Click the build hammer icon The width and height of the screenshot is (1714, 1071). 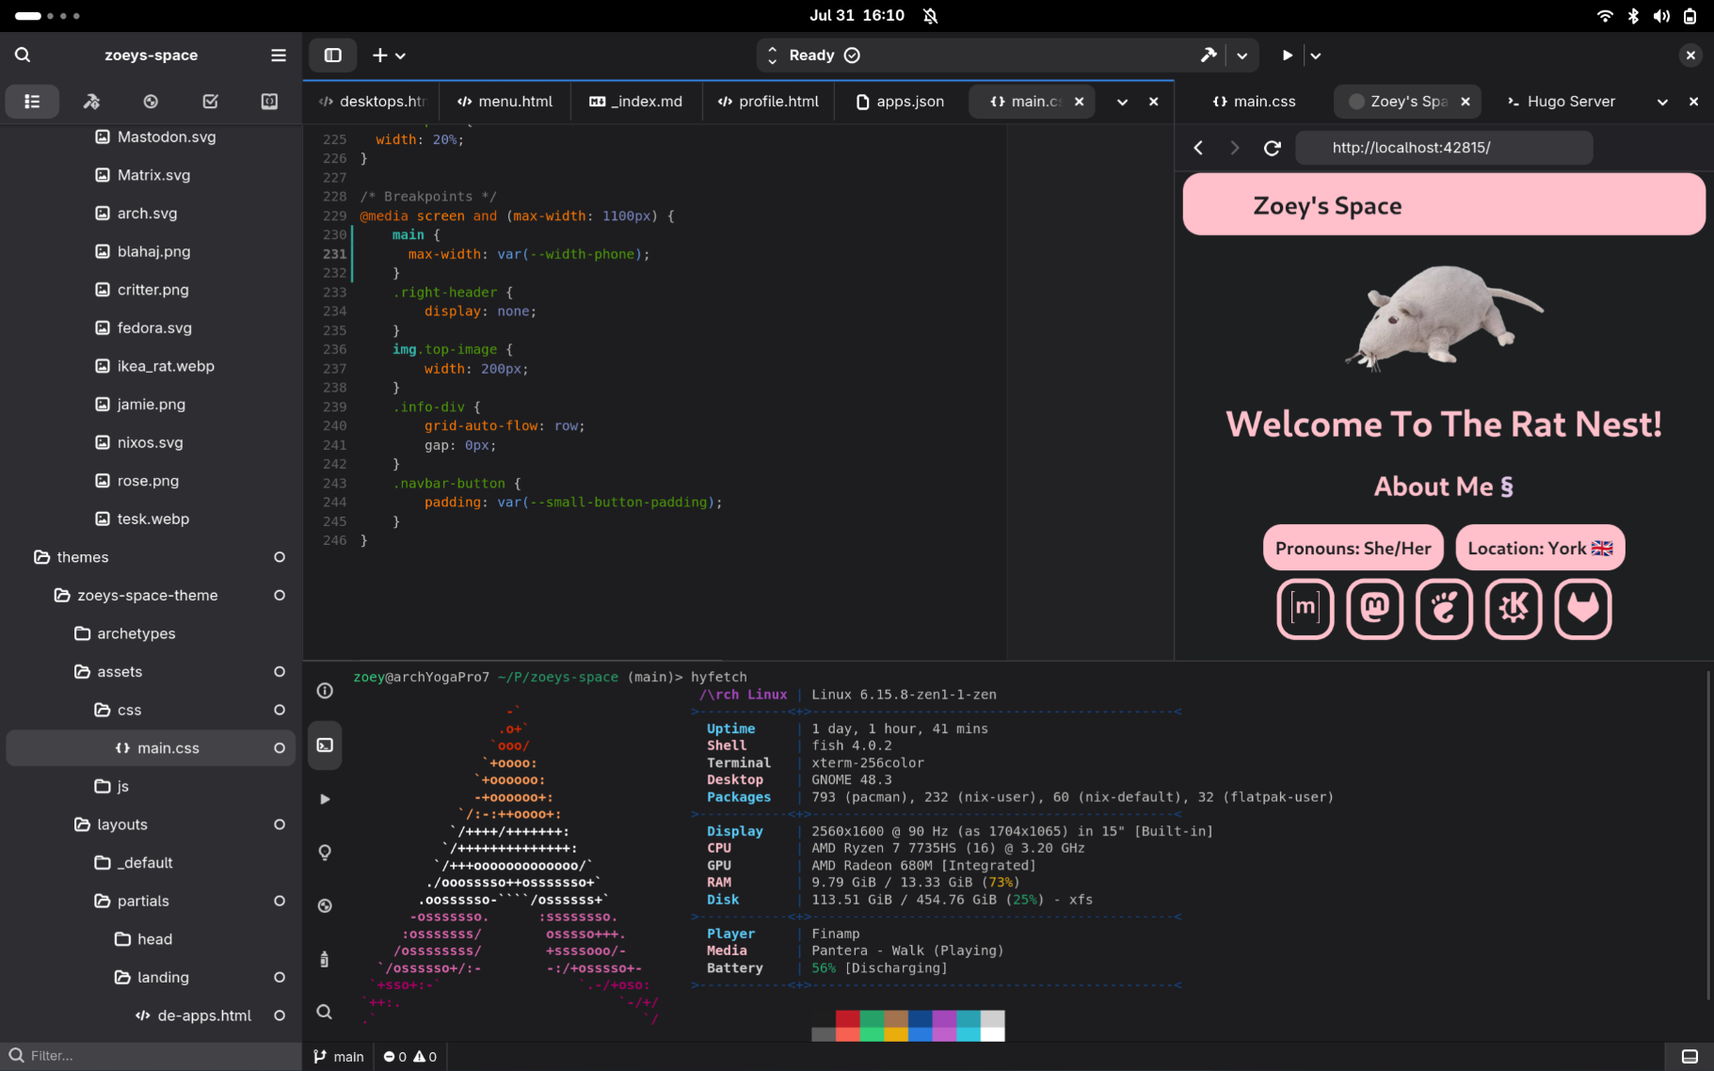click(1209, 56)
